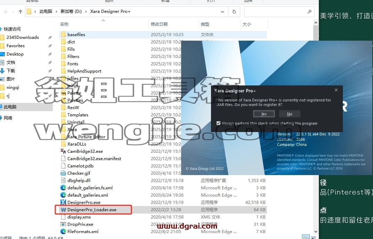This screenshot has height=239, width=373.
Task: Toggle always perform this check checkbox
Action: coord(218,123)
